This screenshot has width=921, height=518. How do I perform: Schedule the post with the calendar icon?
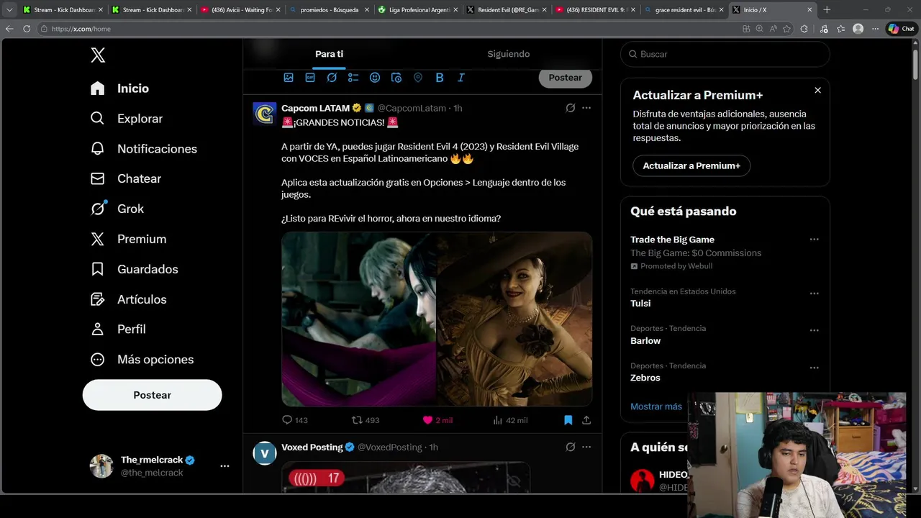[396, 78]
